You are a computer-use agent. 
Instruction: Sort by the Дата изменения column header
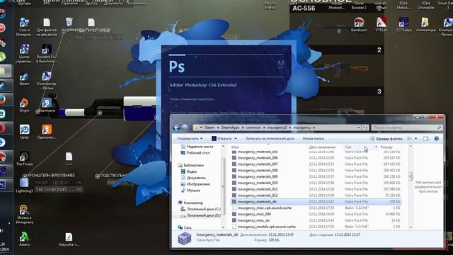[322, 147]
